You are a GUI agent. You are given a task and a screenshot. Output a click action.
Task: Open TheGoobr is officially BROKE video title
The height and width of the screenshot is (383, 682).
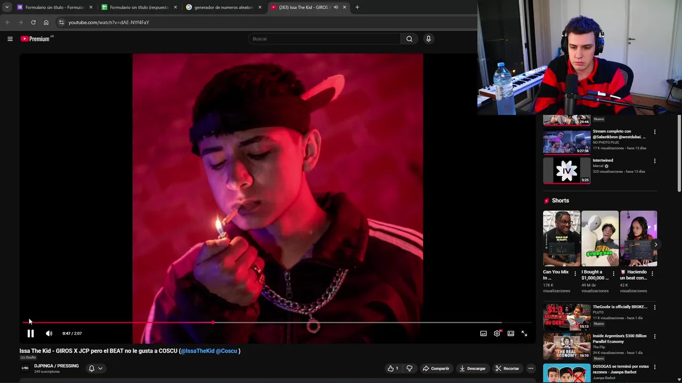coord(620,307)
